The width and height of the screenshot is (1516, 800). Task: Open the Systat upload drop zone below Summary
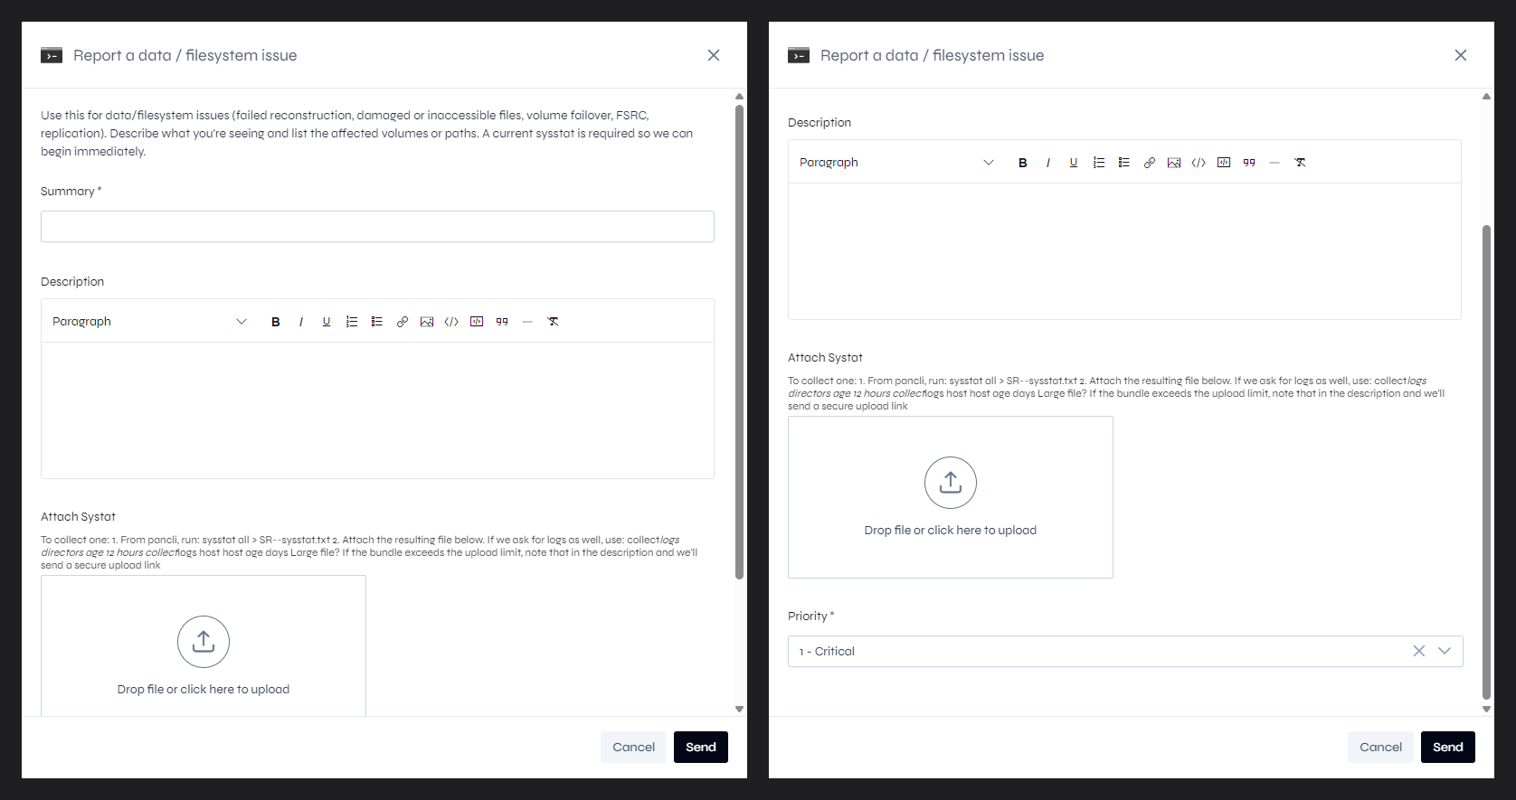coord(204,645)
